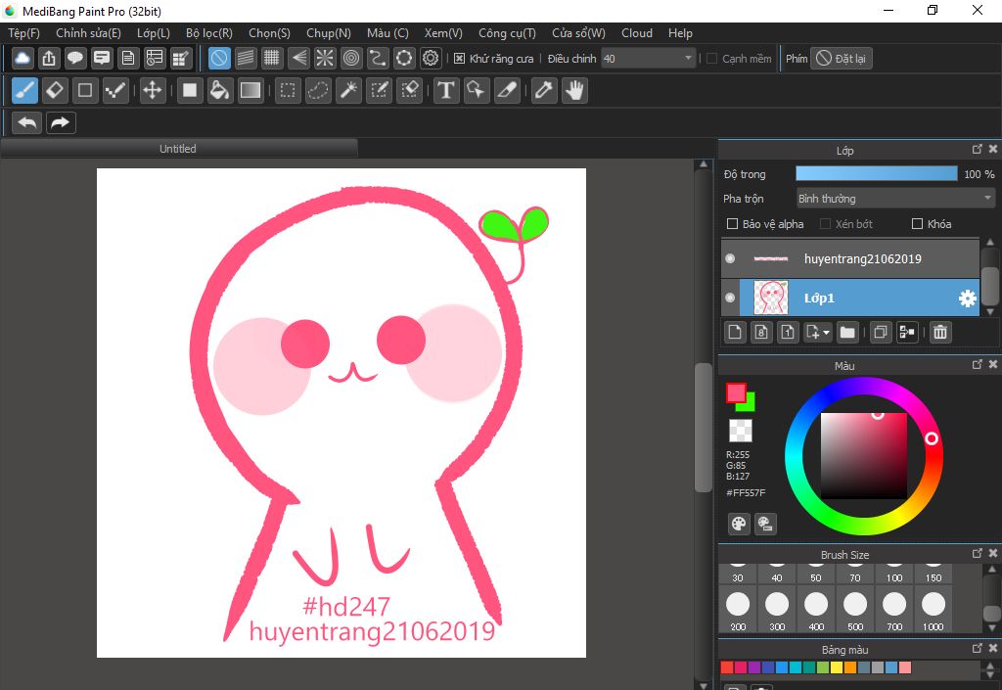Hide the huyentrang21062019 layer
Screen dimensions: 1002x690
click(x=730, y=258)
